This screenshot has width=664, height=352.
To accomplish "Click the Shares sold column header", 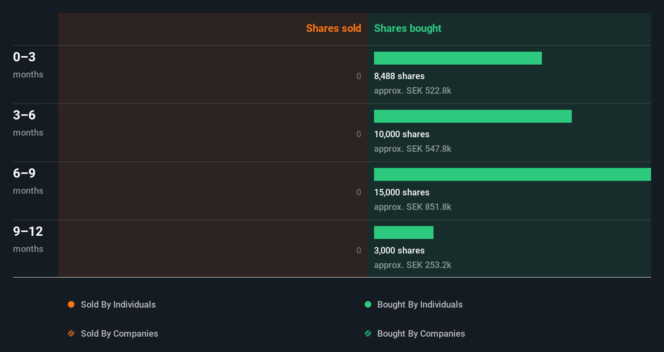I will 334,28.
